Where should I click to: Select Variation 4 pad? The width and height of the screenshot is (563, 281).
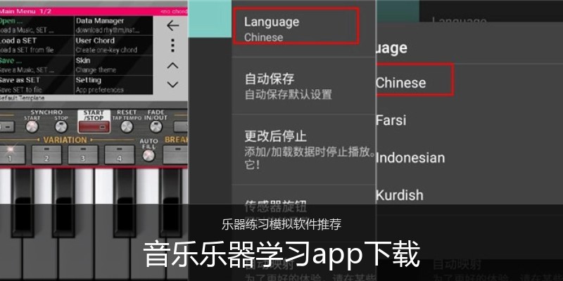tap(120, 155)
